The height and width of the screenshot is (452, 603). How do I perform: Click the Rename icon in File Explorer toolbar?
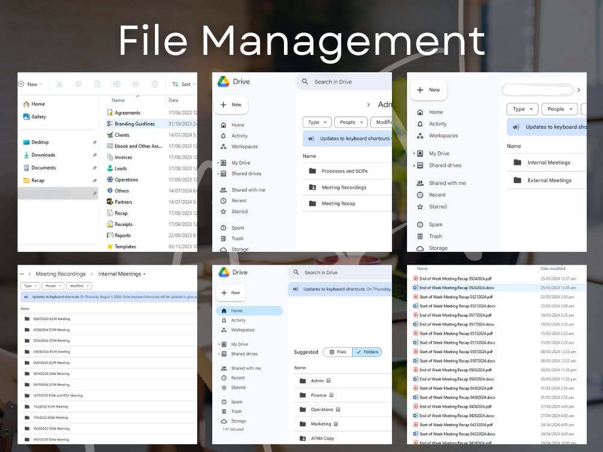pos(116,84)
